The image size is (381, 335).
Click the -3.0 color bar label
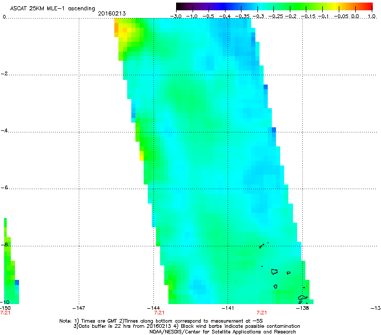176,16
